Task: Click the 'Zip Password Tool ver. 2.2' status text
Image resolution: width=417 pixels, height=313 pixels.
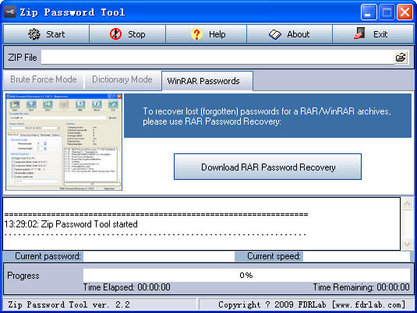Action: (69, 304)
